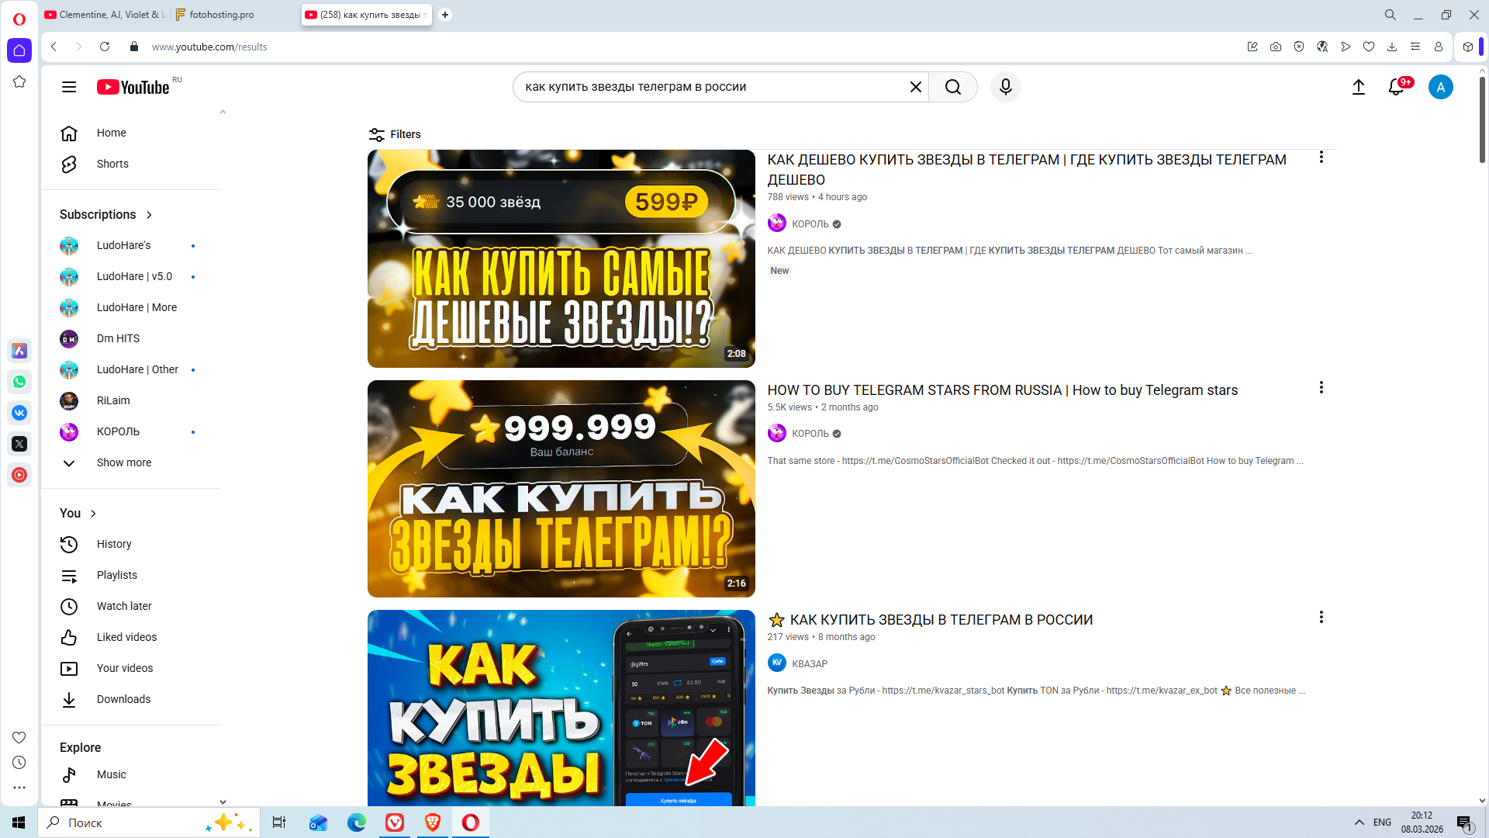Switch to Clementine, AJ, Violet tab
This screenshot has height=838, width=1489.
tap(106, 15)
